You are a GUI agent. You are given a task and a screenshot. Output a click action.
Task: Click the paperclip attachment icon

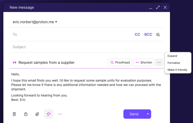[37, 114]
